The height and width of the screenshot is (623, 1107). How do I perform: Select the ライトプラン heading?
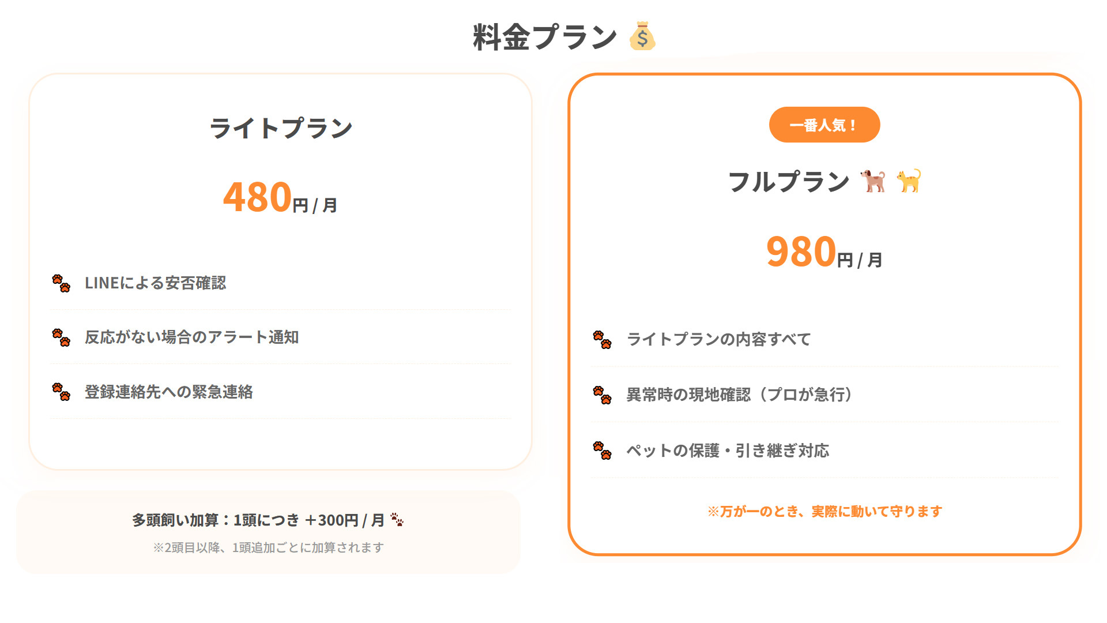[x=280, y=128]
